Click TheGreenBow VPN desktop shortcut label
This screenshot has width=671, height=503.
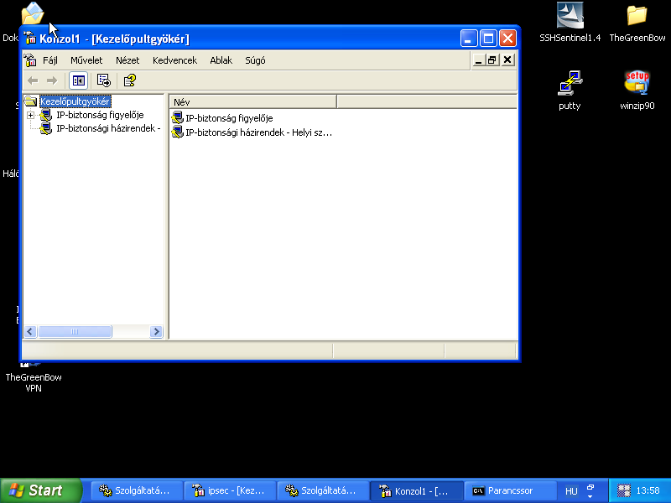click(x=34, y=382)
